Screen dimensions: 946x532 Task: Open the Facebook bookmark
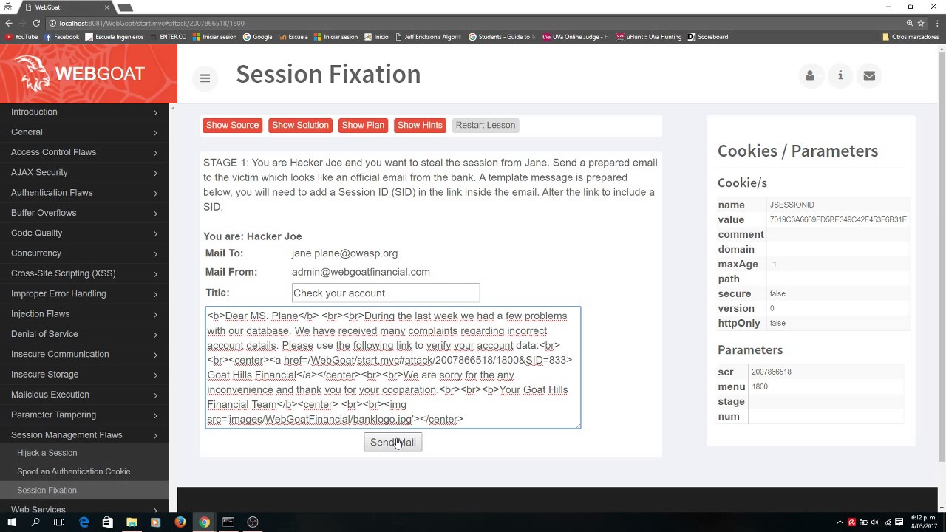[61, 37]
